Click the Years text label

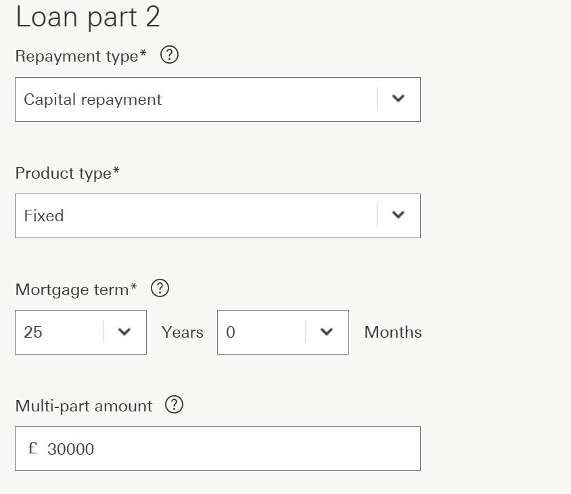click(x=182, y=332)
